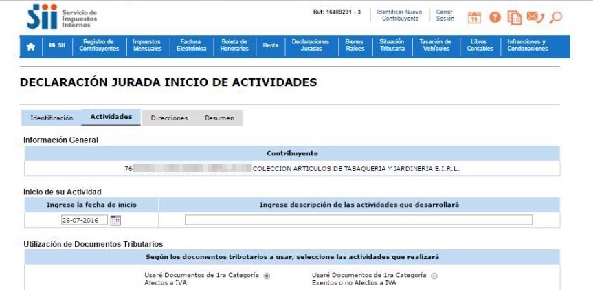Select the Actividades tab
Image resolution: width=593 pixels, height=290 pixels.
pyautogui.click(x=111, y=117)
